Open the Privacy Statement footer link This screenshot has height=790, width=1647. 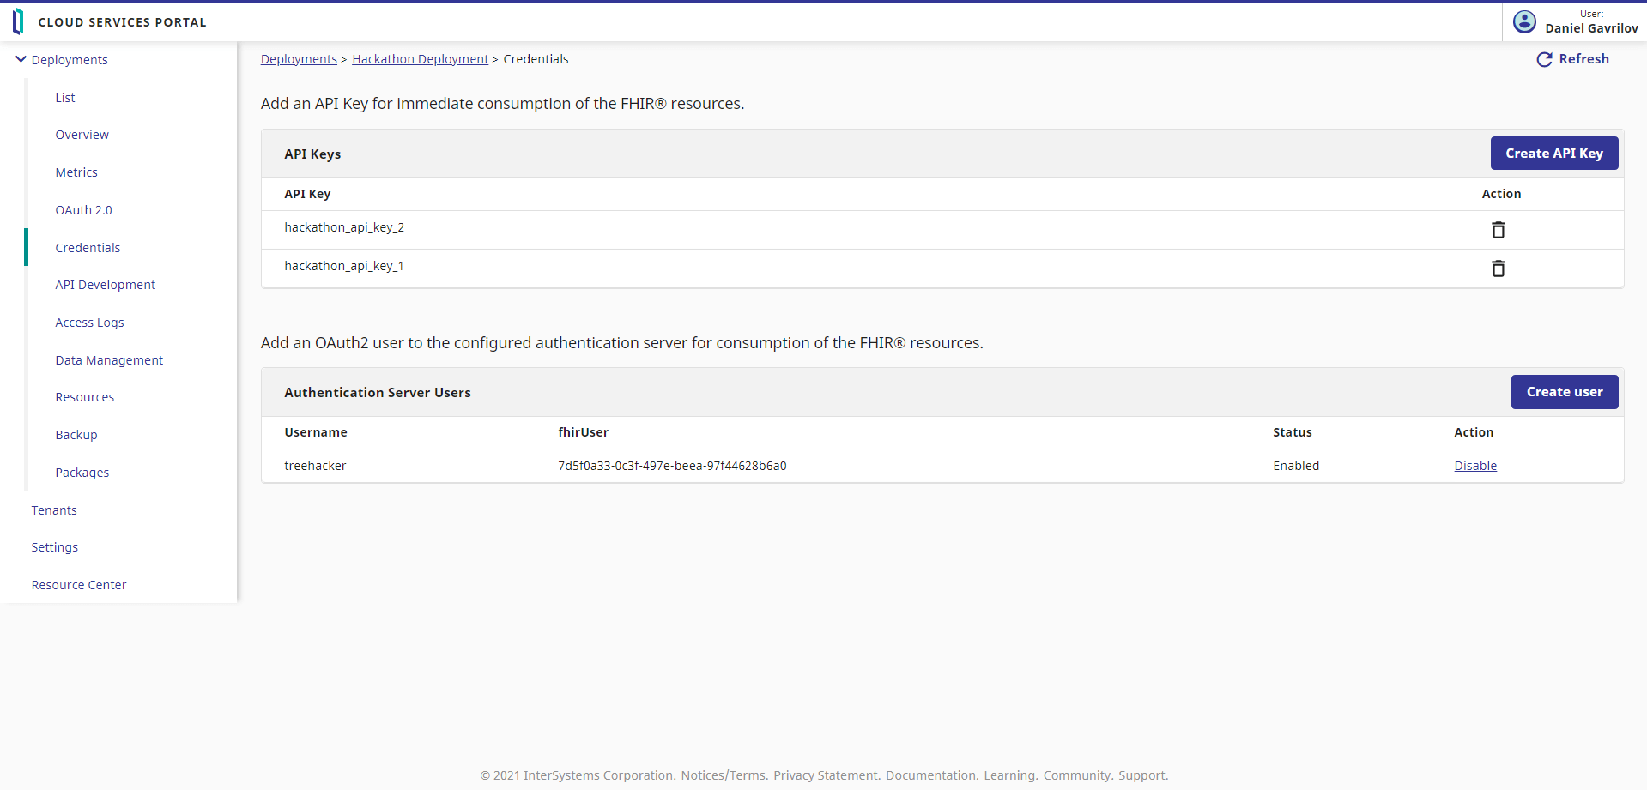point(826,775)
